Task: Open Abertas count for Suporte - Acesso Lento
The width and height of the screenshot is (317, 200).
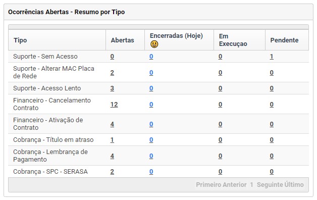Action: point(112,88)
